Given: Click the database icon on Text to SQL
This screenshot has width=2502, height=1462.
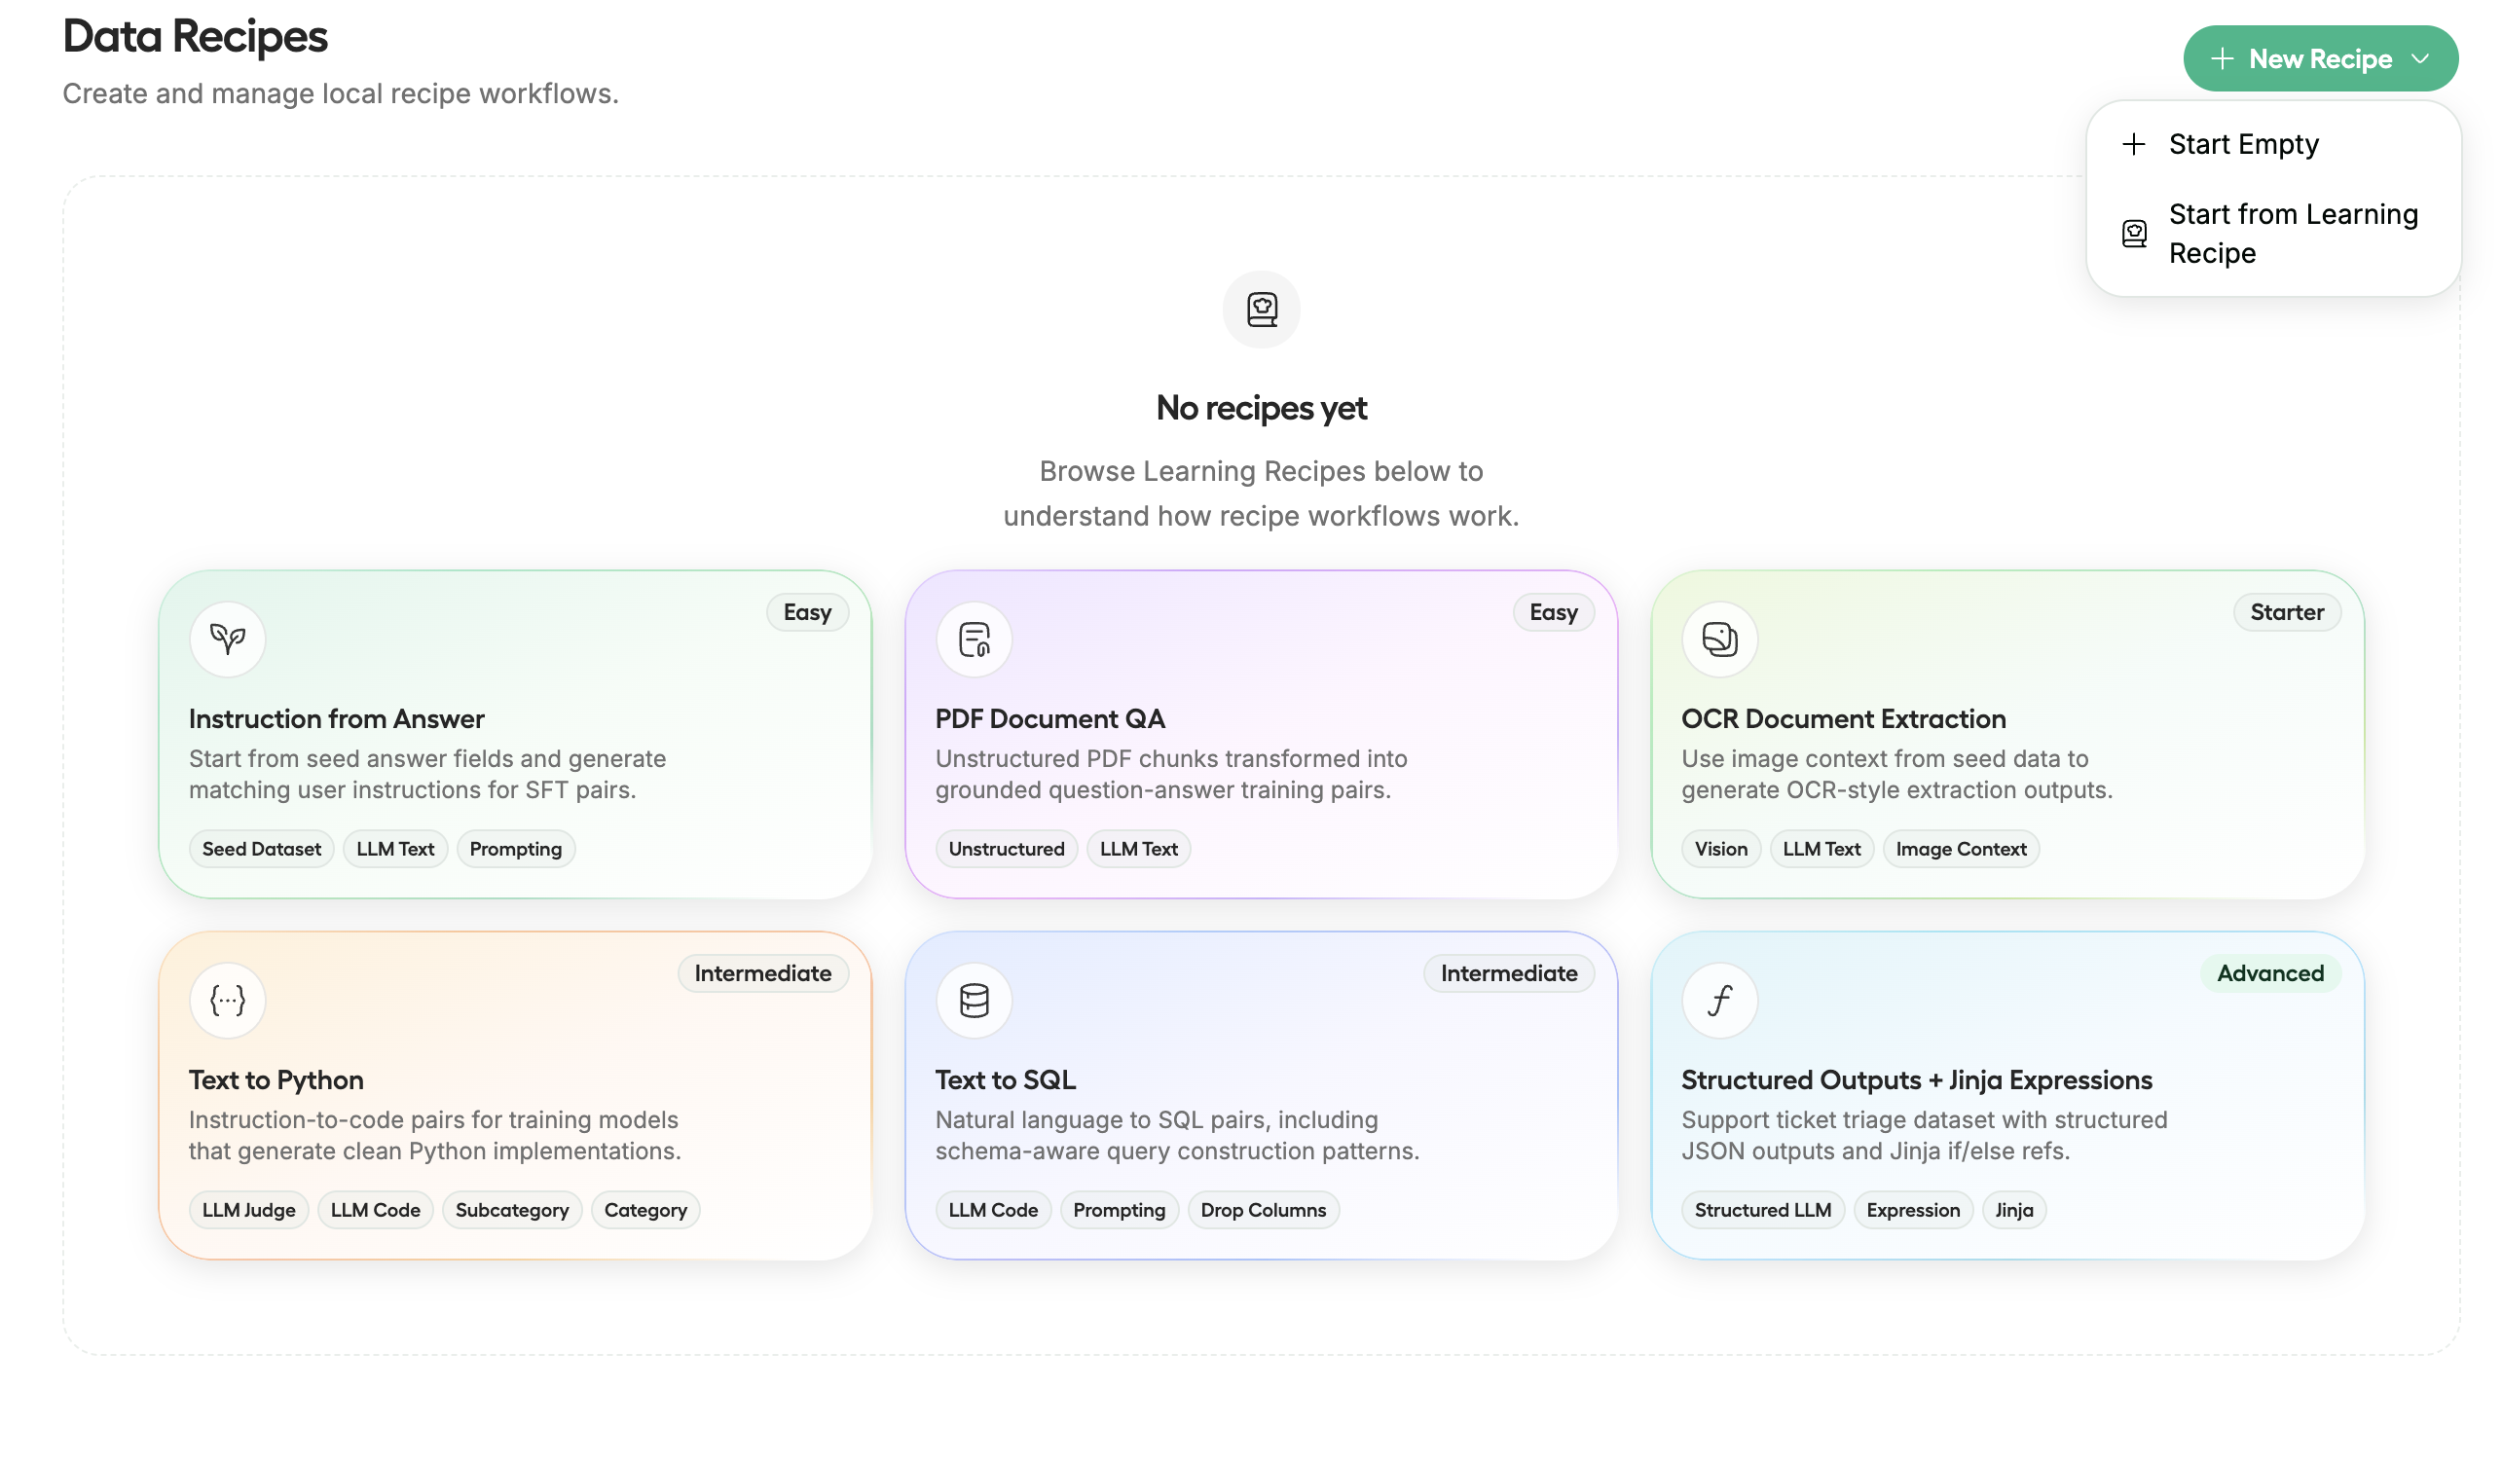Looking at the screenshot, I should (x=974, y=1001).
